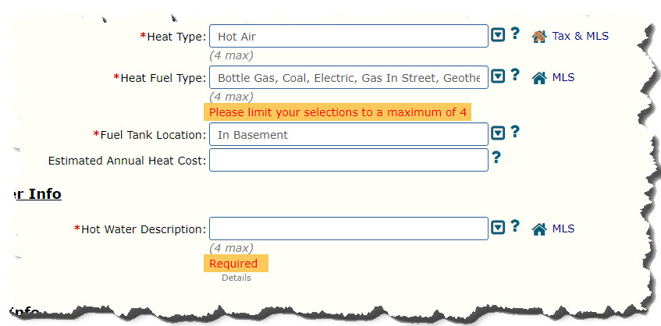Viewport: 661px width, 326px height.
Task: Open the Heat Fuel Type dropdown arrow
Action: click(498, 76)
